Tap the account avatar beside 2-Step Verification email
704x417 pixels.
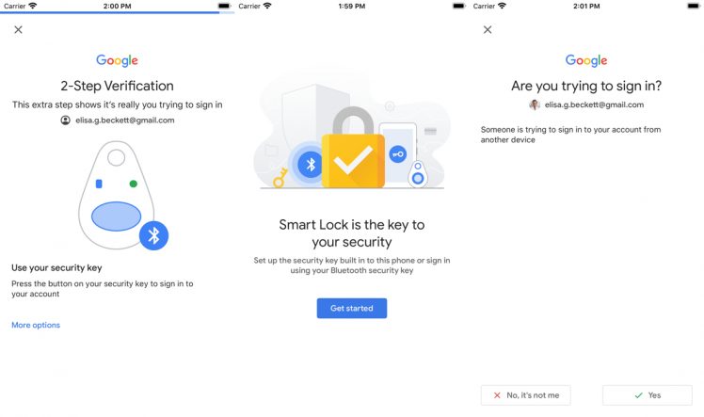coord(65,120)
